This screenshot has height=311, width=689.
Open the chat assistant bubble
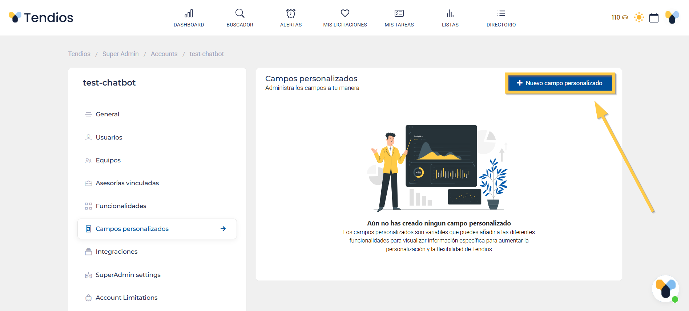coord(665,289)
